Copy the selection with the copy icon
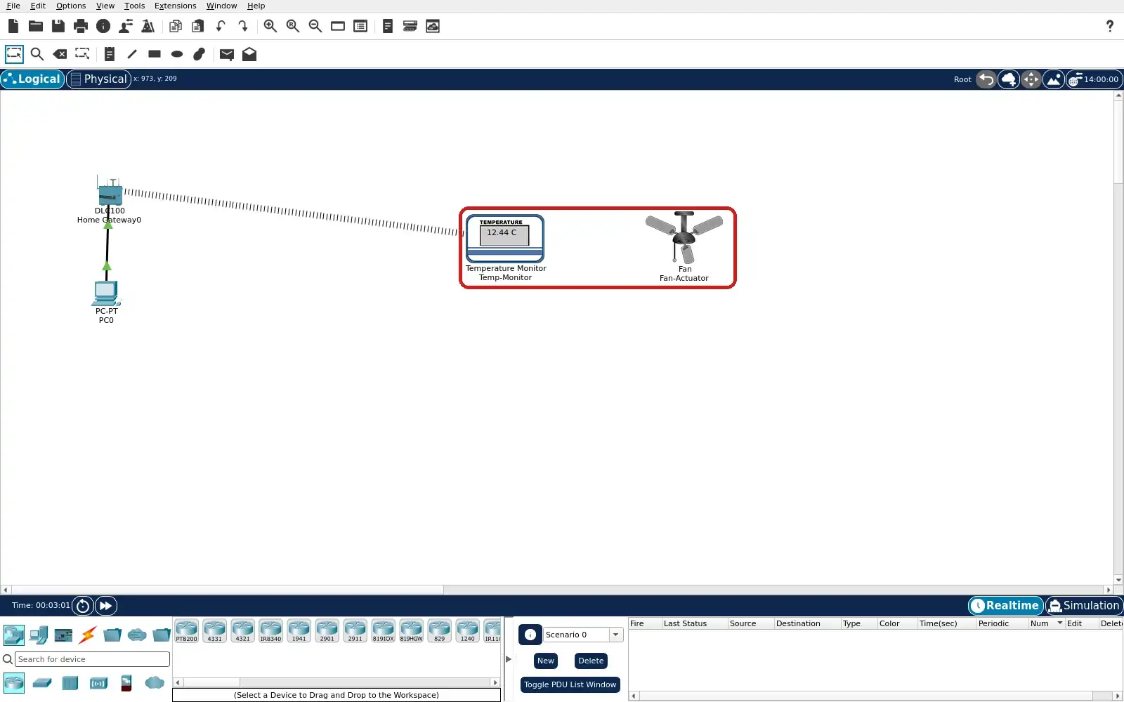The width and height of the screenshot is (1124, 702). coord(176,26)
